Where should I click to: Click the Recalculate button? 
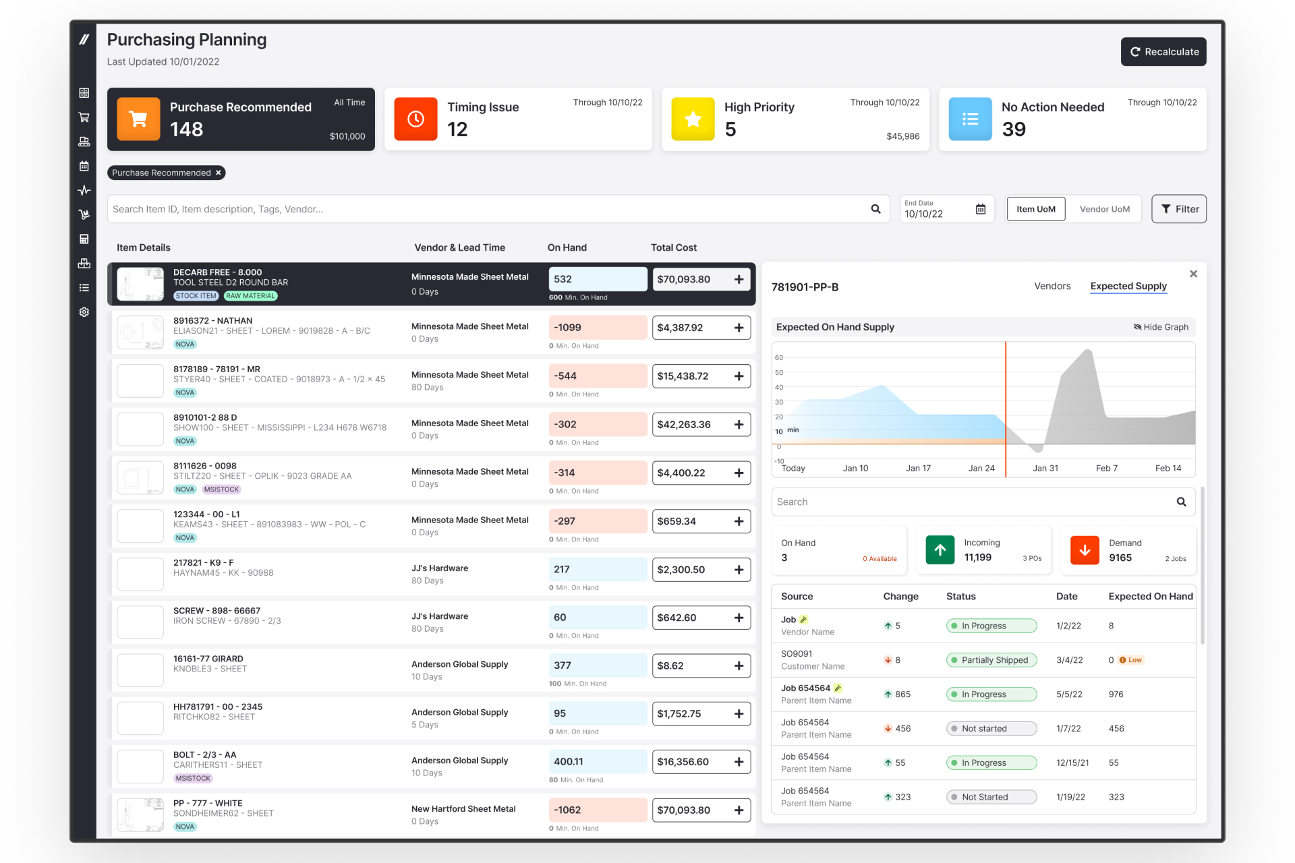1163,52
